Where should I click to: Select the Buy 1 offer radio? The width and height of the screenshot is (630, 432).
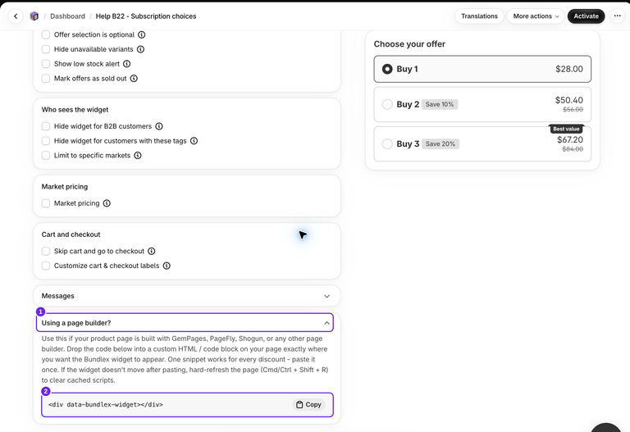[x=387, y=69]
